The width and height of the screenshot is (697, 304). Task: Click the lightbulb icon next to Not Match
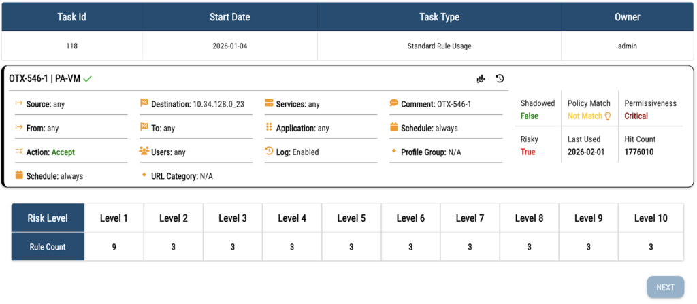coord(608,116)
